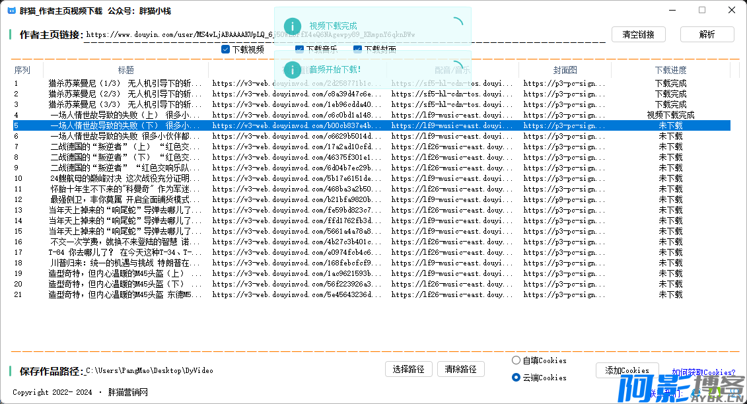747x404 pixels.
Task: Select row 2 title 猎杀苏莱曼尼（2/3）
Action: click(x=125, y=94)
